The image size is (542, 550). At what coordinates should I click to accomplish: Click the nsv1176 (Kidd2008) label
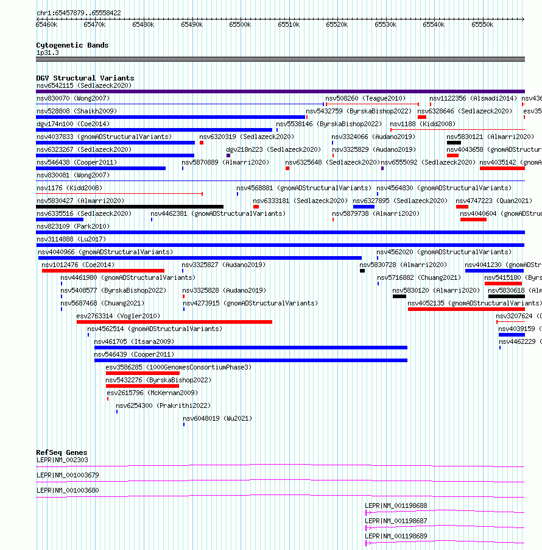69,188
